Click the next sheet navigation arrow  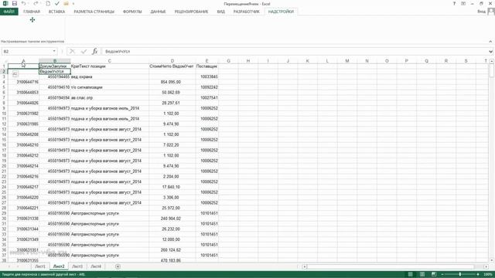point(18,266)
